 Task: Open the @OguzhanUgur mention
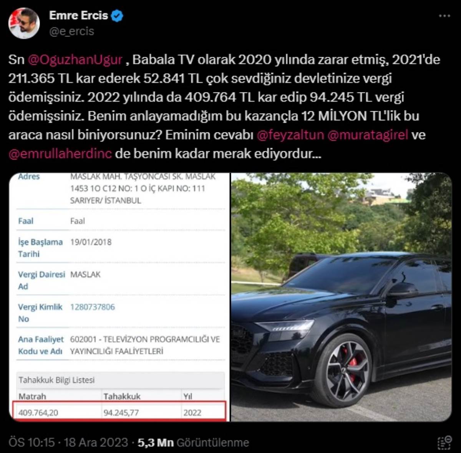coord(75,60)
